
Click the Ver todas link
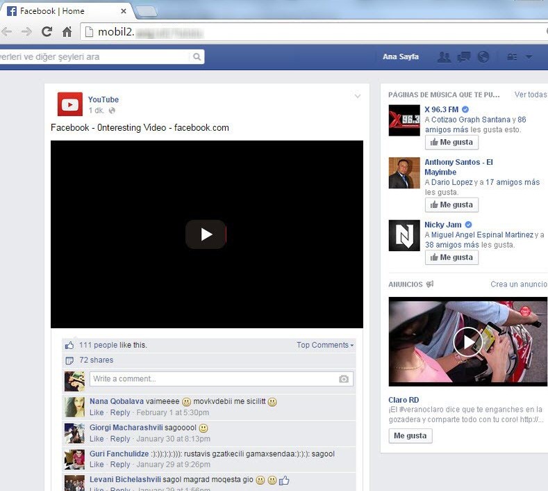click(530, 95)
